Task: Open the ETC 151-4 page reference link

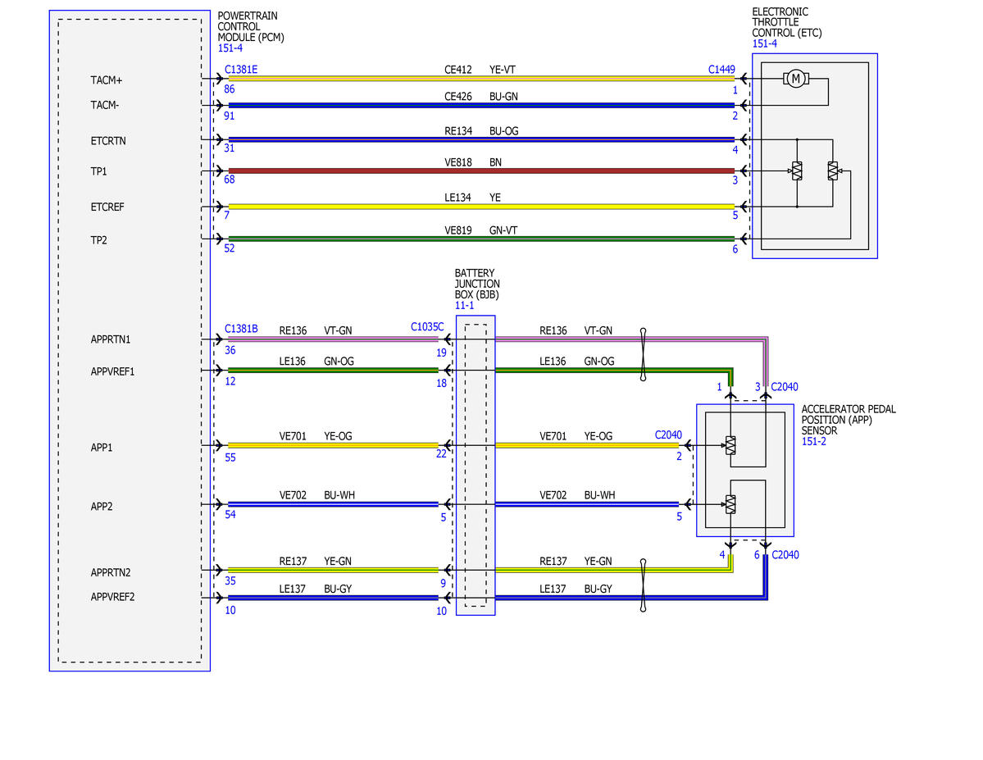Action: (764, 43)
